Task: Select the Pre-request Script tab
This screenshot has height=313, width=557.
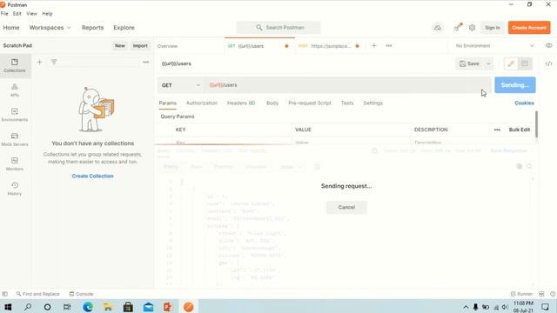Action: click(310, 103)
